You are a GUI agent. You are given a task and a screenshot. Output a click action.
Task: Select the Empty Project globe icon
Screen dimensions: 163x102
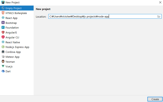tap(3, 8)
